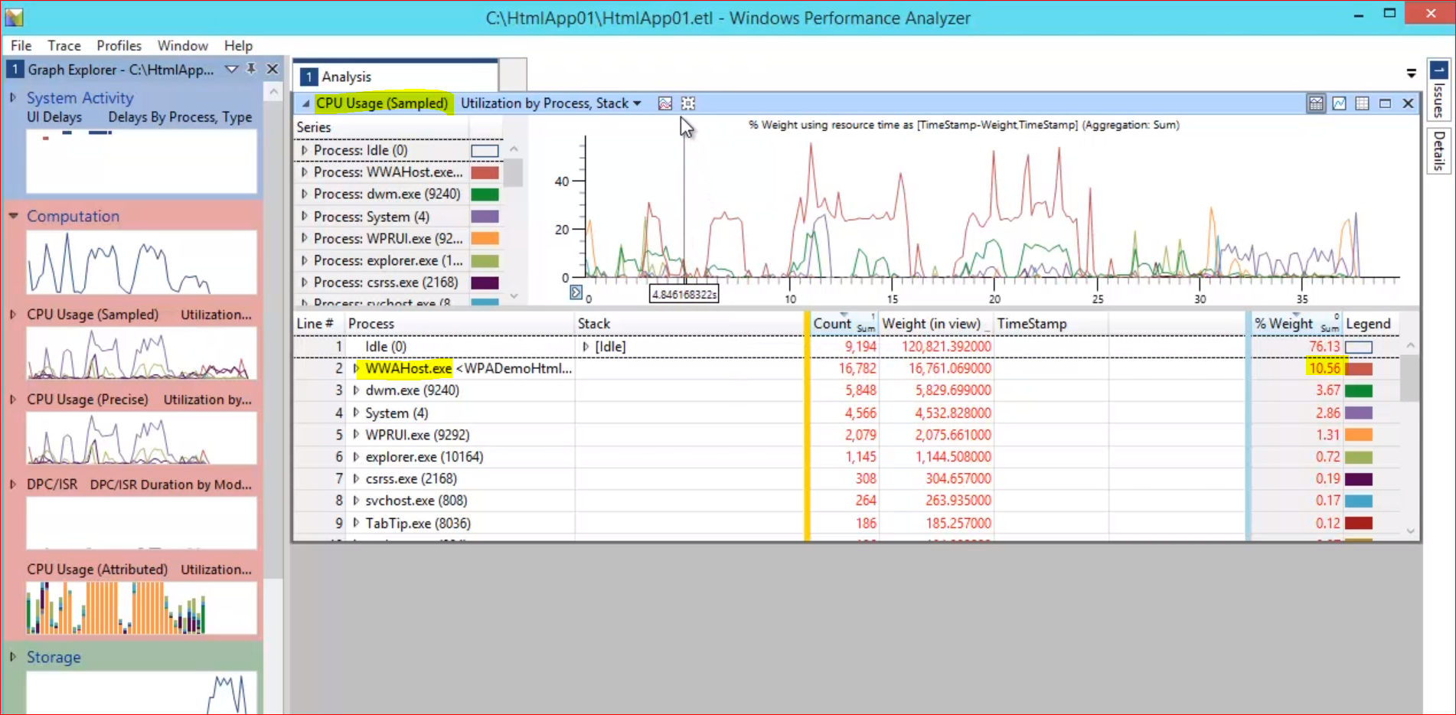Open the Utilization by Process, Stack preset dropdown
This screenshot has height=715, width=1456.
point(637,103)
